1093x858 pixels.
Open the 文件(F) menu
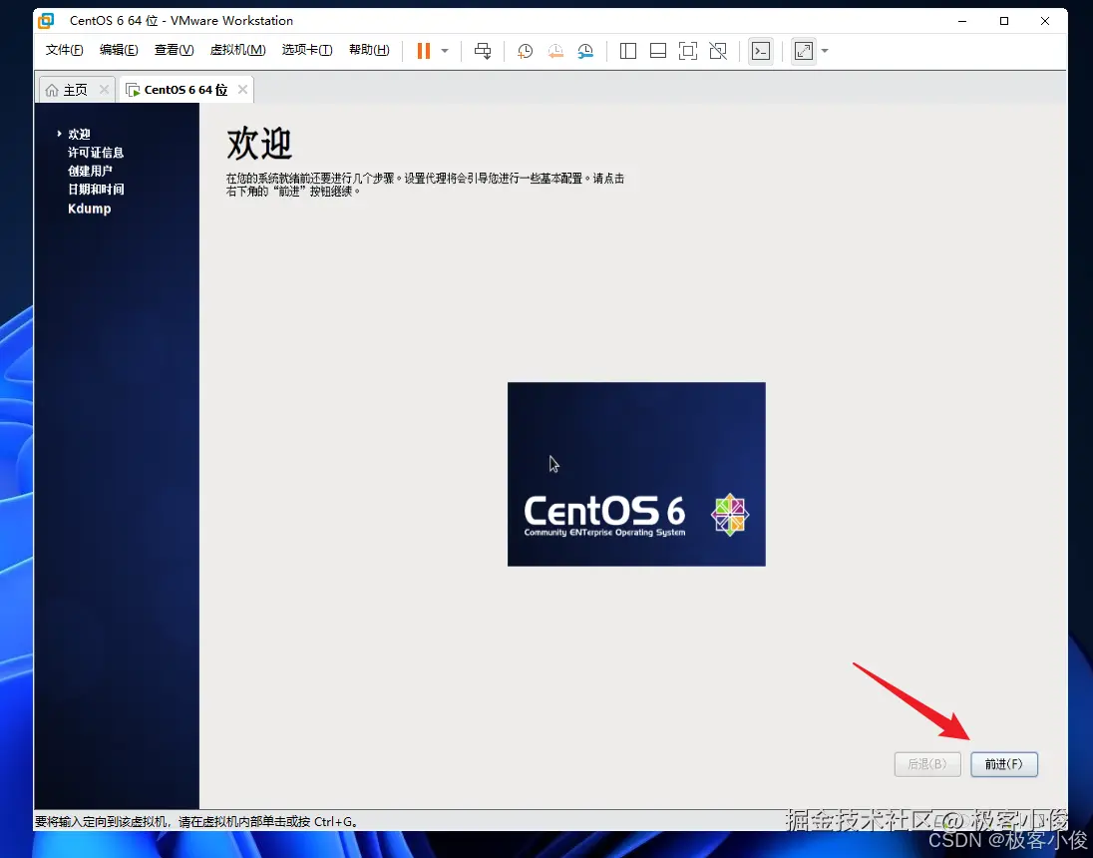[64, 50]
